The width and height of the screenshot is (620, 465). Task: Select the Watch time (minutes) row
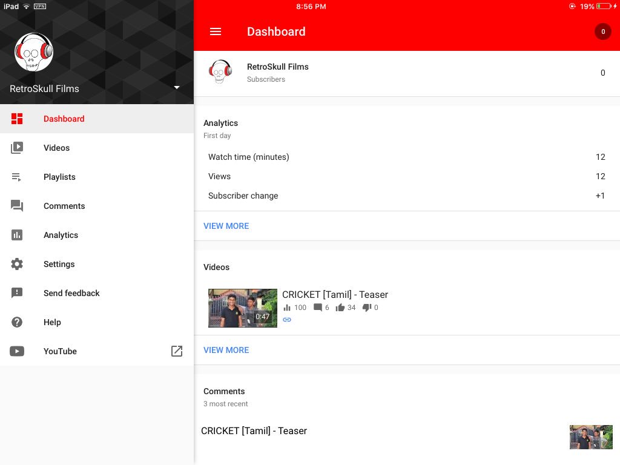[407, 157]
